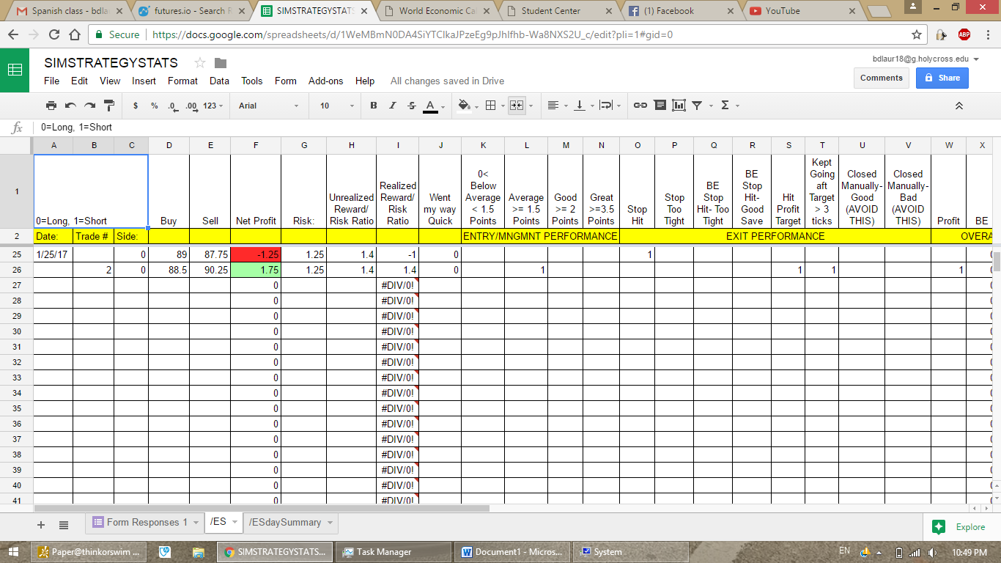The height and width of the screenshot is (563, 1001).
Task: Click the blue Share button
Action: pyautogui.click(x=942, y=78)
